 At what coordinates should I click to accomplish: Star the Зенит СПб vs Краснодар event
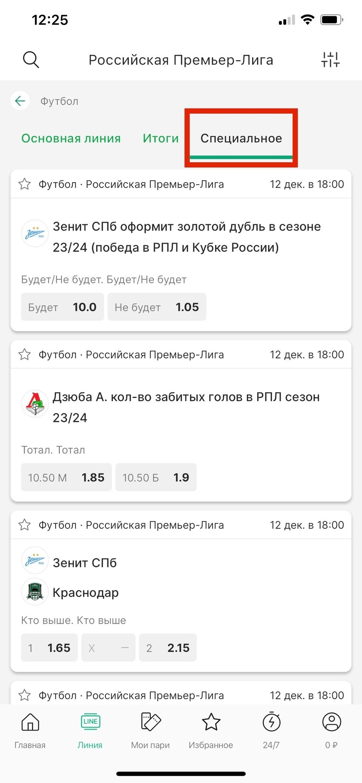pos(25,525)
